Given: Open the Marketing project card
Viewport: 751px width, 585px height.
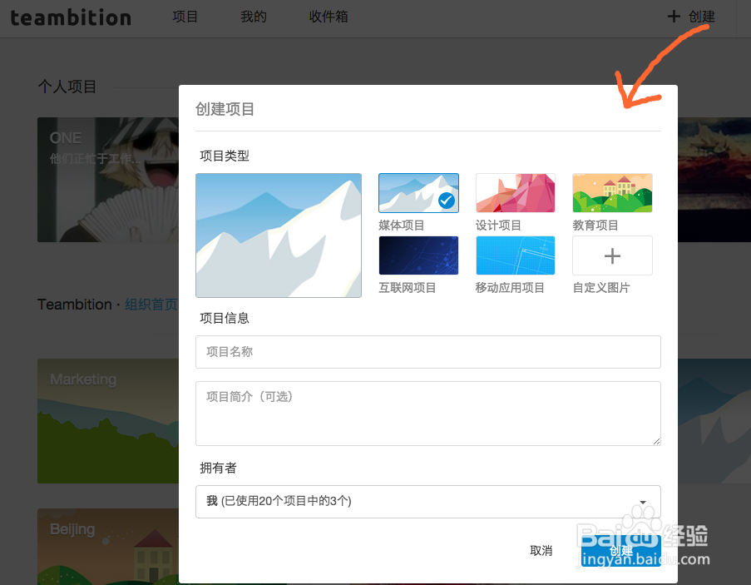Looking at the screenshot, I should click(x=108, y=421).
